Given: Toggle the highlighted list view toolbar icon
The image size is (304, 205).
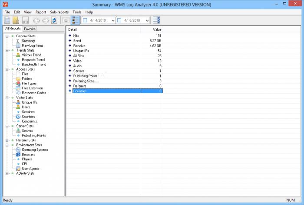Looking at the screenshot, I should (x=75, y=20).
